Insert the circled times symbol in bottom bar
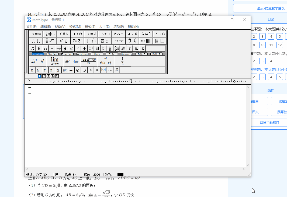Screen dimensions: 287x197 (78, 70)
